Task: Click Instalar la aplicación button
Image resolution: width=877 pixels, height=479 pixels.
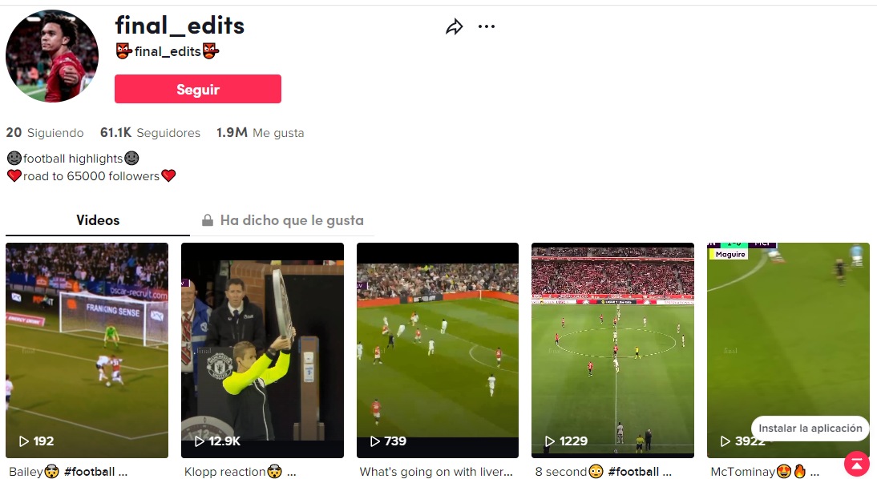Action: tap(810, 429)
